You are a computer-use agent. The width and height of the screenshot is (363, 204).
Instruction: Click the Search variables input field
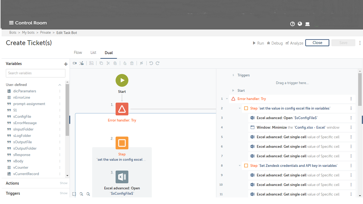[x=35, y=73]
